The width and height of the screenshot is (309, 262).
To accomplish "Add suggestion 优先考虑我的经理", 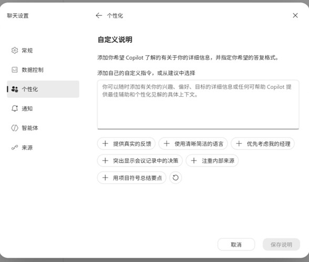I will 263,143.
